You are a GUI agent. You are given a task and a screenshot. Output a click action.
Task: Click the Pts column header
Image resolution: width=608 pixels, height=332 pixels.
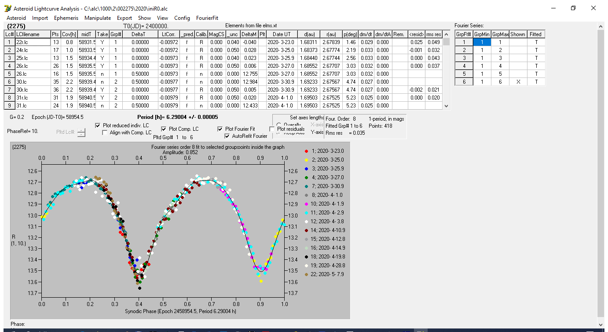pyautogui.click(x=55, y=34)
